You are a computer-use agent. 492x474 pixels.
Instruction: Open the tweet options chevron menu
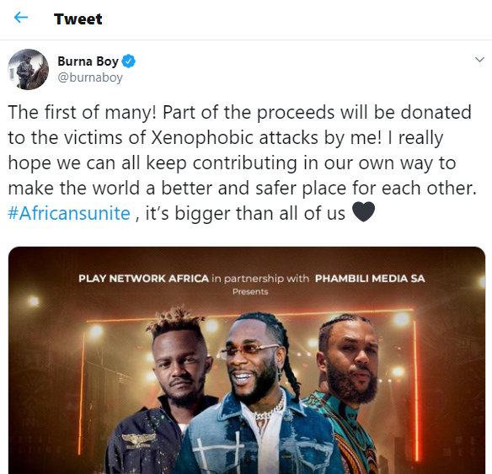click(x=479, y=60)
